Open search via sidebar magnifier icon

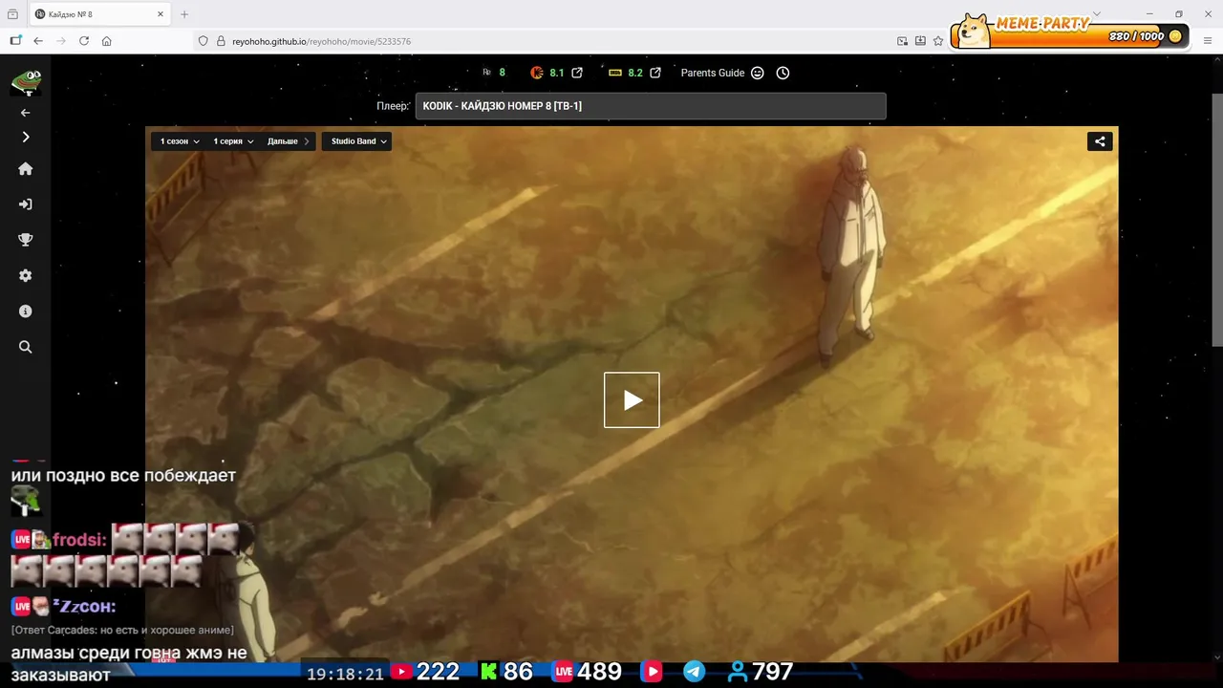click(x=26, y=347)
